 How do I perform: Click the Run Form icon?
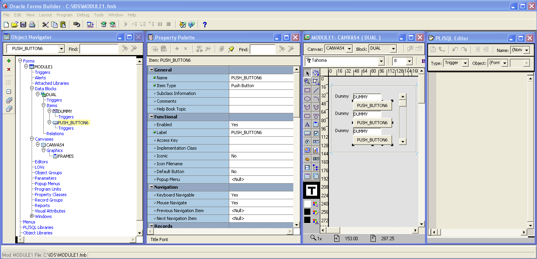(103, 25)
